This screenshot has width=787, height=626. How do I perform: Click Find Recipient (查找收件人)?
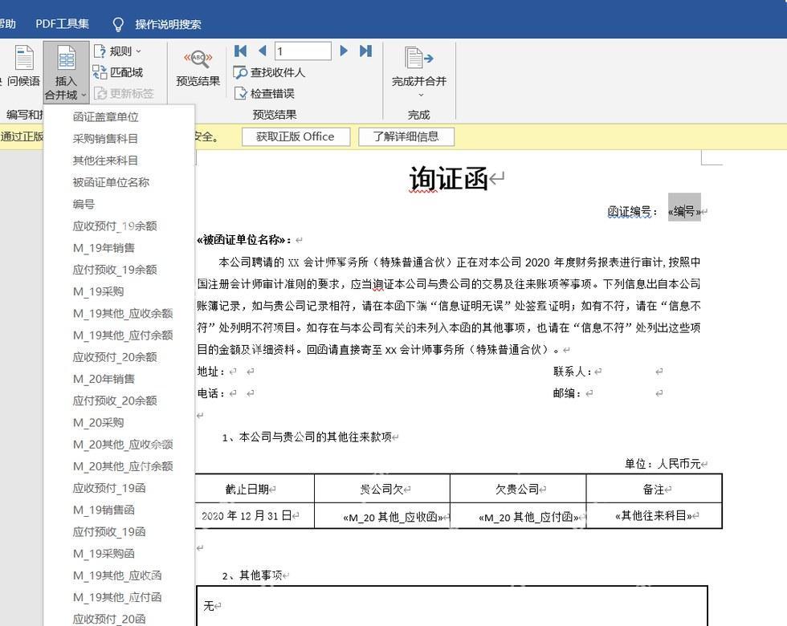pyautogui.click(x=270, y=72)
